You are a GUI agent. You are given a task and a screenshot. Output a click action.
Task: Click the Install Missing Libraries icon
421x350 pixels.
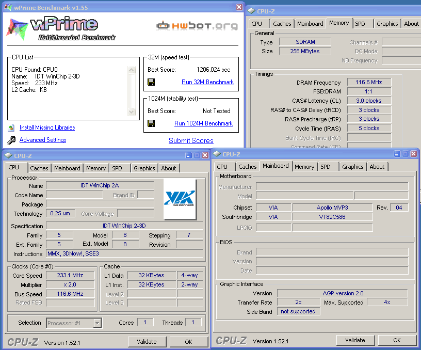(x=11, y=128)
